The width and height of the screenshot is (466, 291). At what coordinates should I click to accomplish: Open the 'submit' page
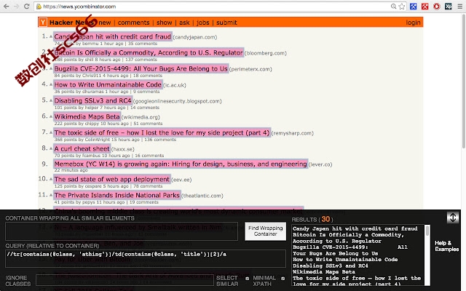[226, 23]
